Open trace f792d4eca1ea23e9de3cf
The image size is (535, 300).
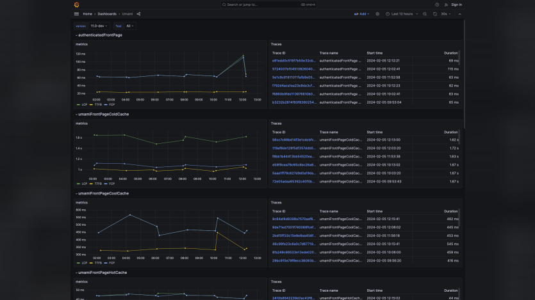click(294, 86)
